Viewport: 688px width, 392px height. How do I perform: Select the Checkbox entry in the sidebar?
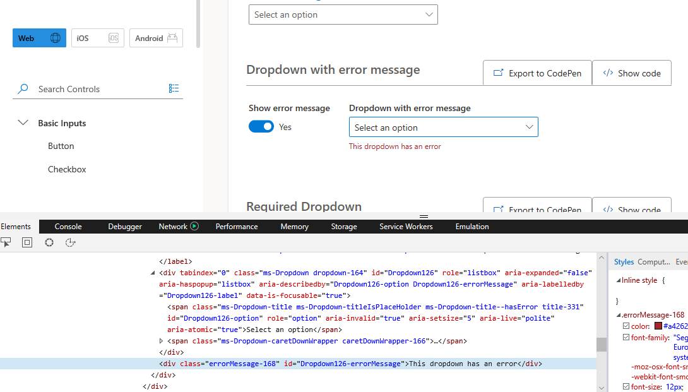[67, 169]
